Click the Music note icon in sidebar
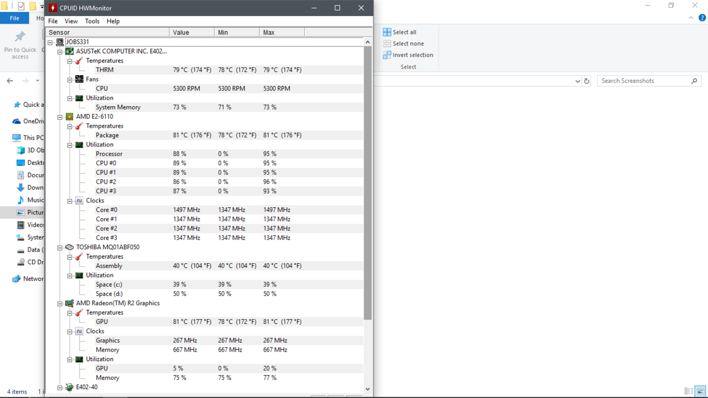Image resolution: width=708 pixels, height=398 pixels. pyautogui.click(x=21, y=200)
